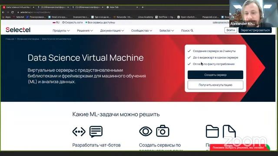The image size is (278, 156).
Task: Switch to Data Science Virtual Machine tab
Action: click(18, 7)
